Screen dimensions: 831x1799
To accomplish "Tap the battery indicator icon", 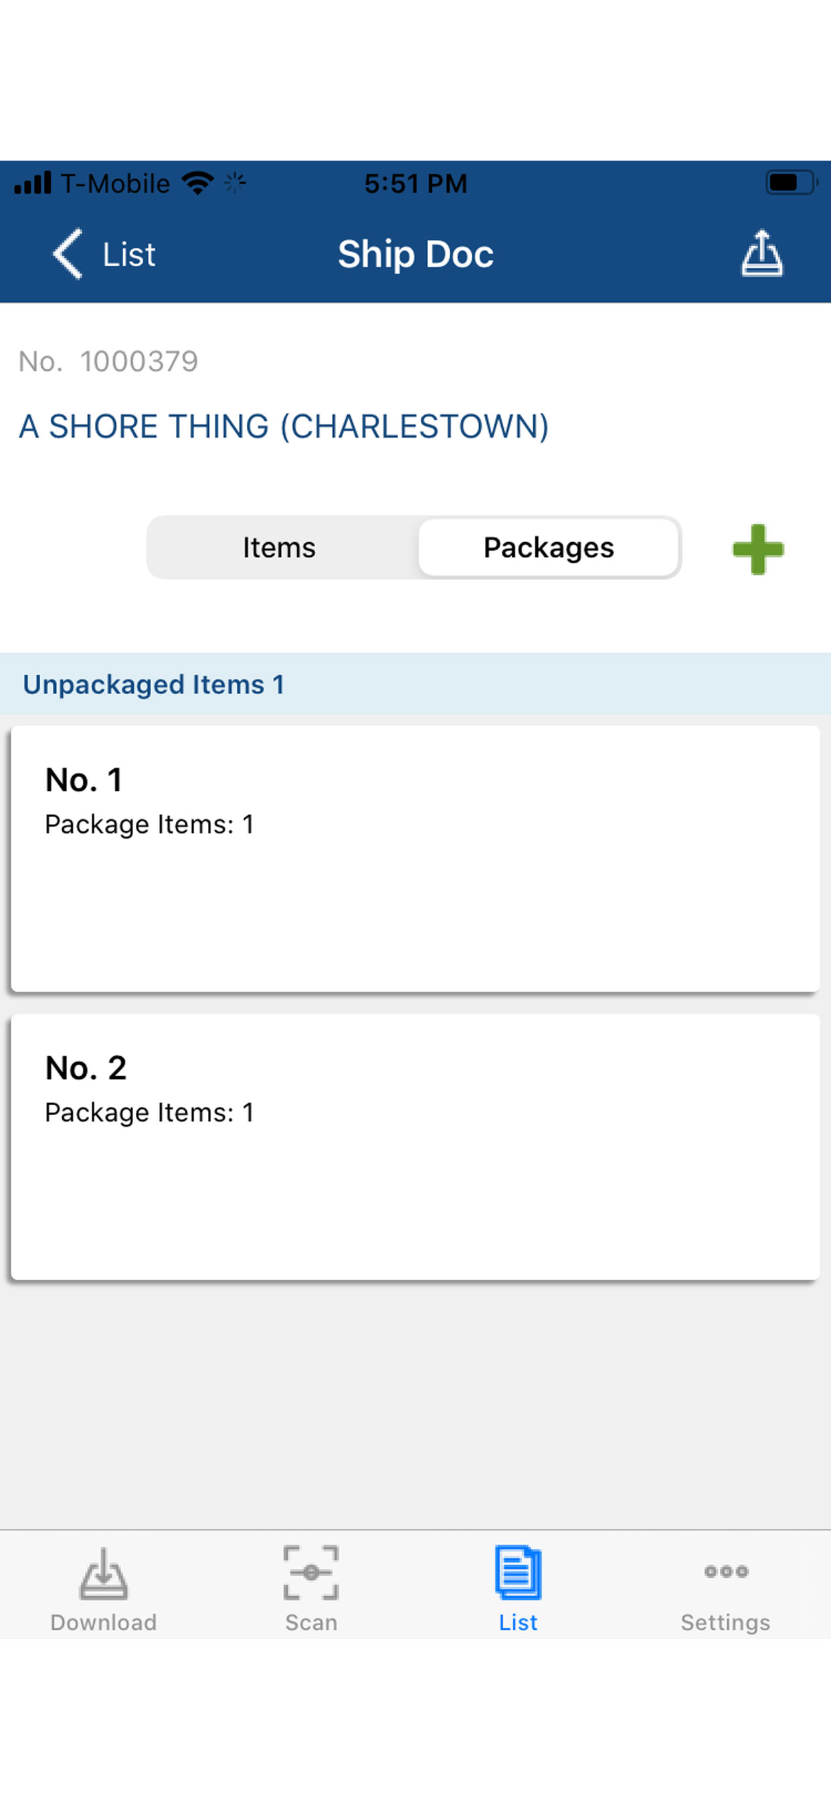I will click(x=790, y=183).
